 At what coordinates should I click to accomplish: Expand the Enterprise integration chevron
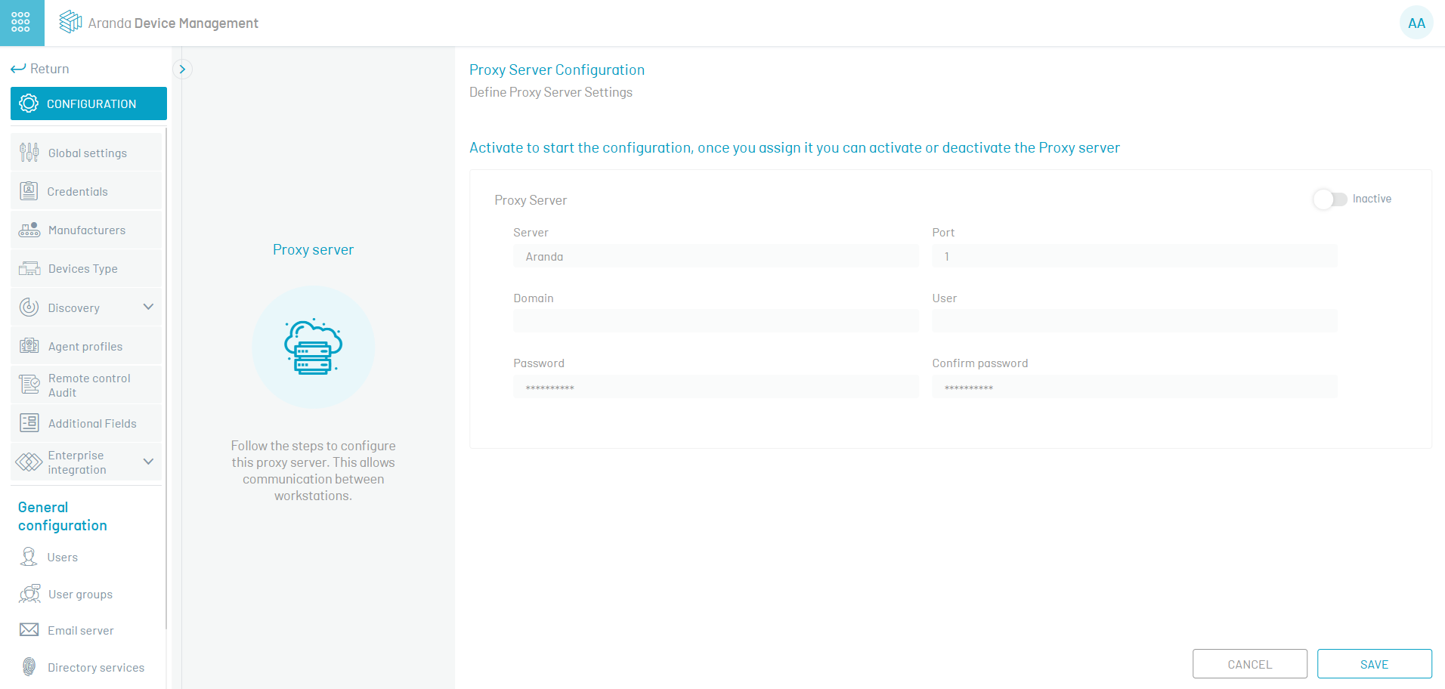coord(148,462)
